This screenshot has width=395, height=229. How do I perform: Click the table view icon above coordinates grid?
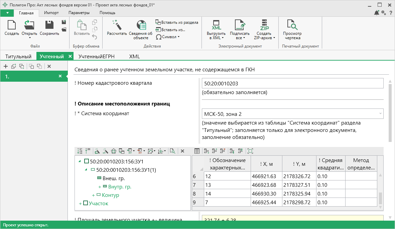pos(197,151)
